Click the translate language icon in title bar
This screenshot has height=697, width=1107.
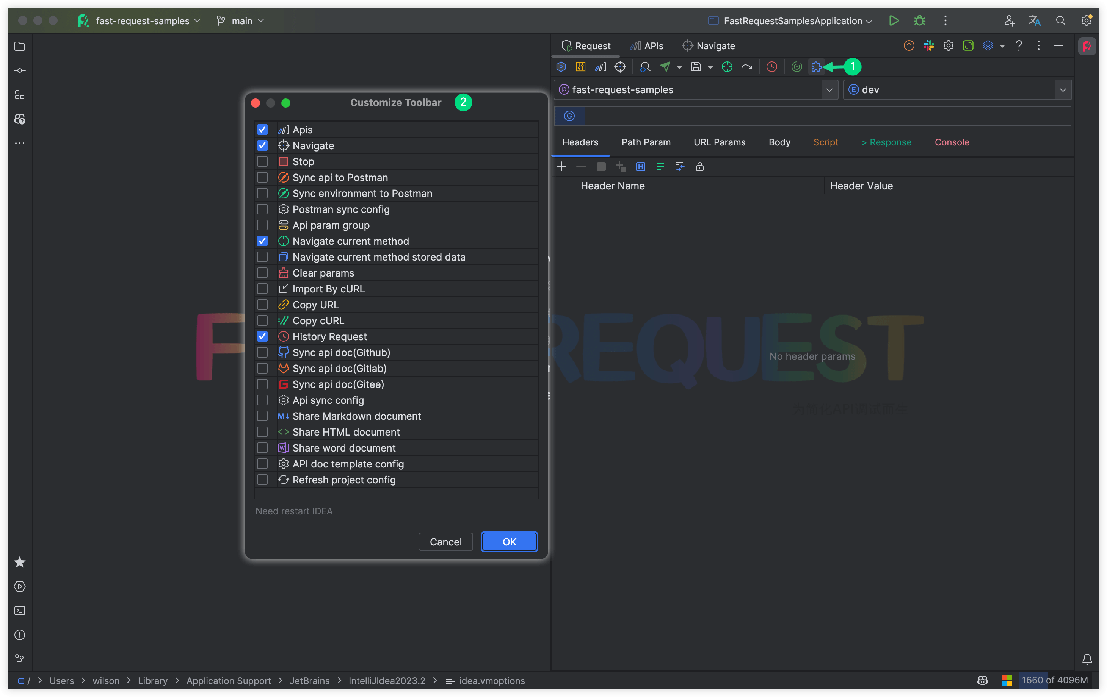click(1034, 21)
